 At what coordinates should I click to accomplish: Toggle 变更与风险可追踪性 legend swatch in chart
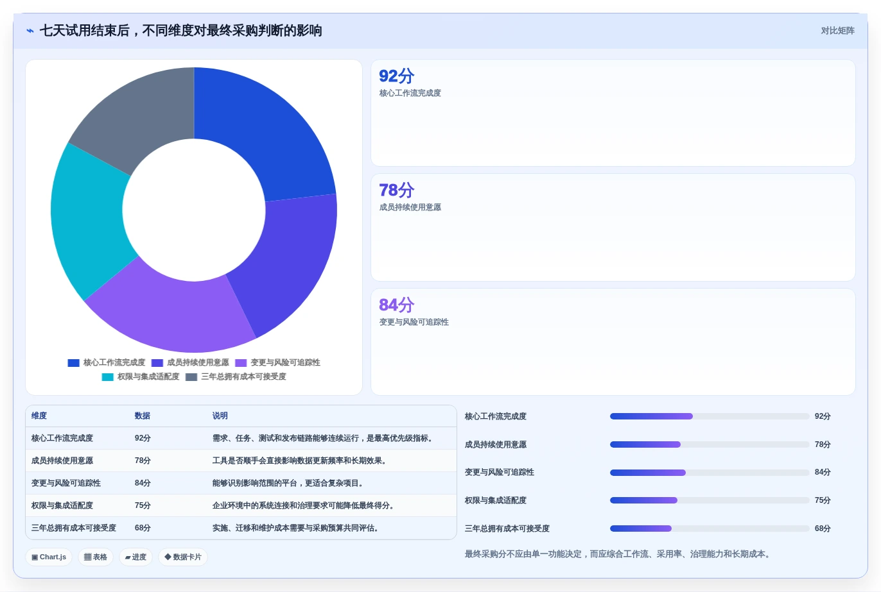[241, 363]
